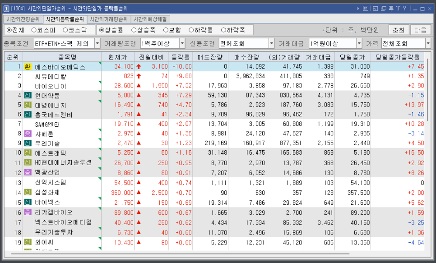Click the 신 badge on 바이넥스 row
The height and width of the screenshot is (263, 436).
[x=28, y=203]
